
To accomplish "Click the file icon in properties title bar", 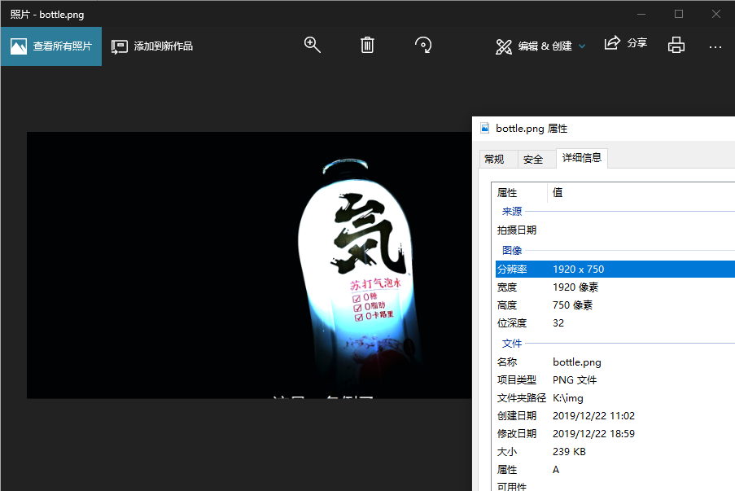I will click(x=485, y=128).
